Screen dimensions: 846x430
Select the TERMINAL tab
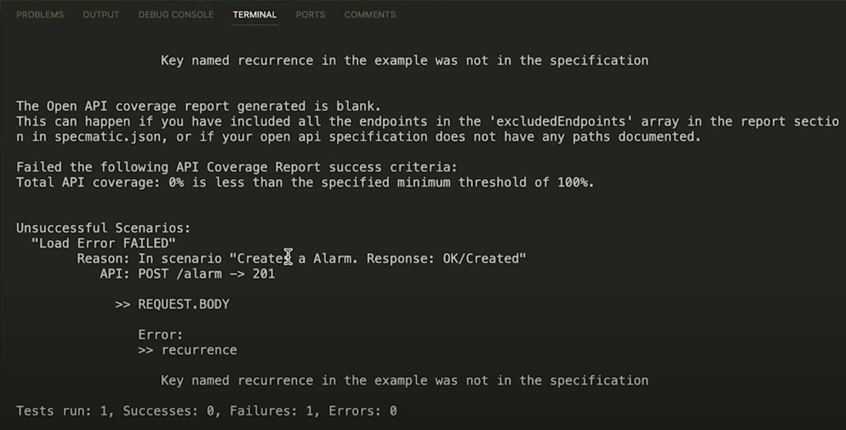254,15
